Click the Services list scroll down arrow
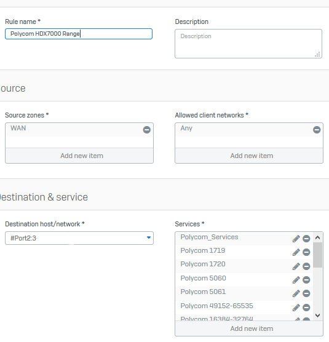Image resolution: width=329 pixels, height=342 pixels. tap(318, 316)
